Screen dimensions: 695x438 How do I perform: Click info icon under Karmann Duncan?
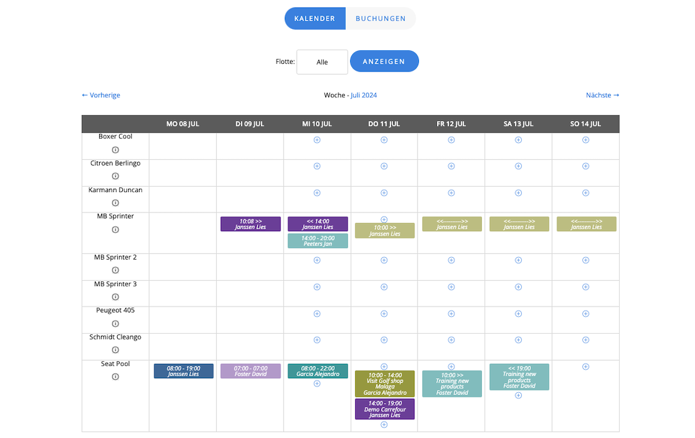[x=116, y=203]
